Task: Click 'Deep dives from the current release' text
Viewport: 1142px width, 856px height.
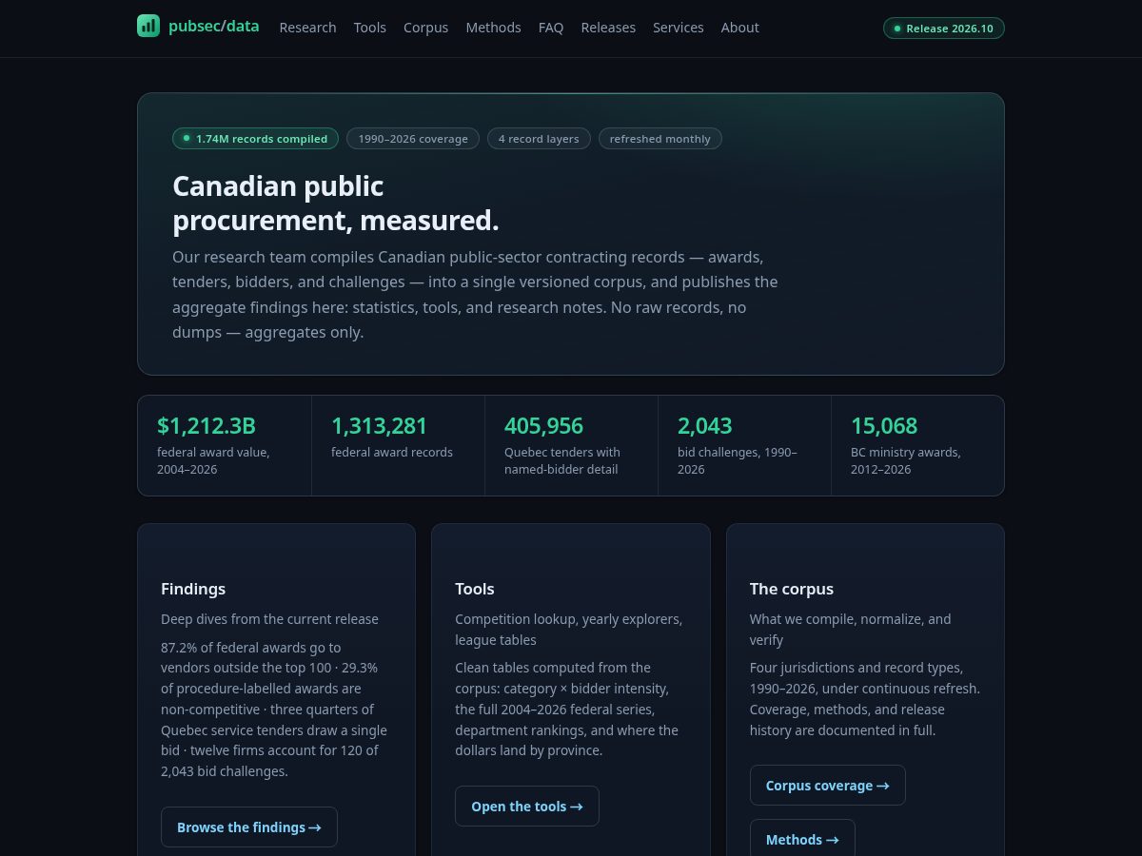Action: point(269,619)
